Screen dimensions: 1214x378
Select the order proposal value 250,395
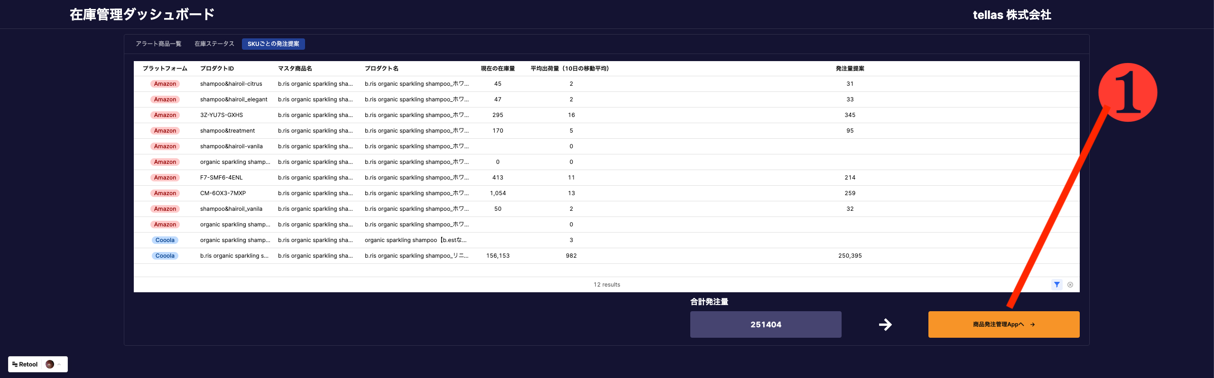tap(850, 256)
